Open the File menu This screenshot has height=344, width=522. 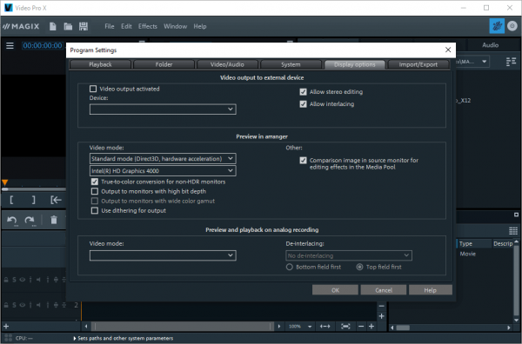[110, 26]
